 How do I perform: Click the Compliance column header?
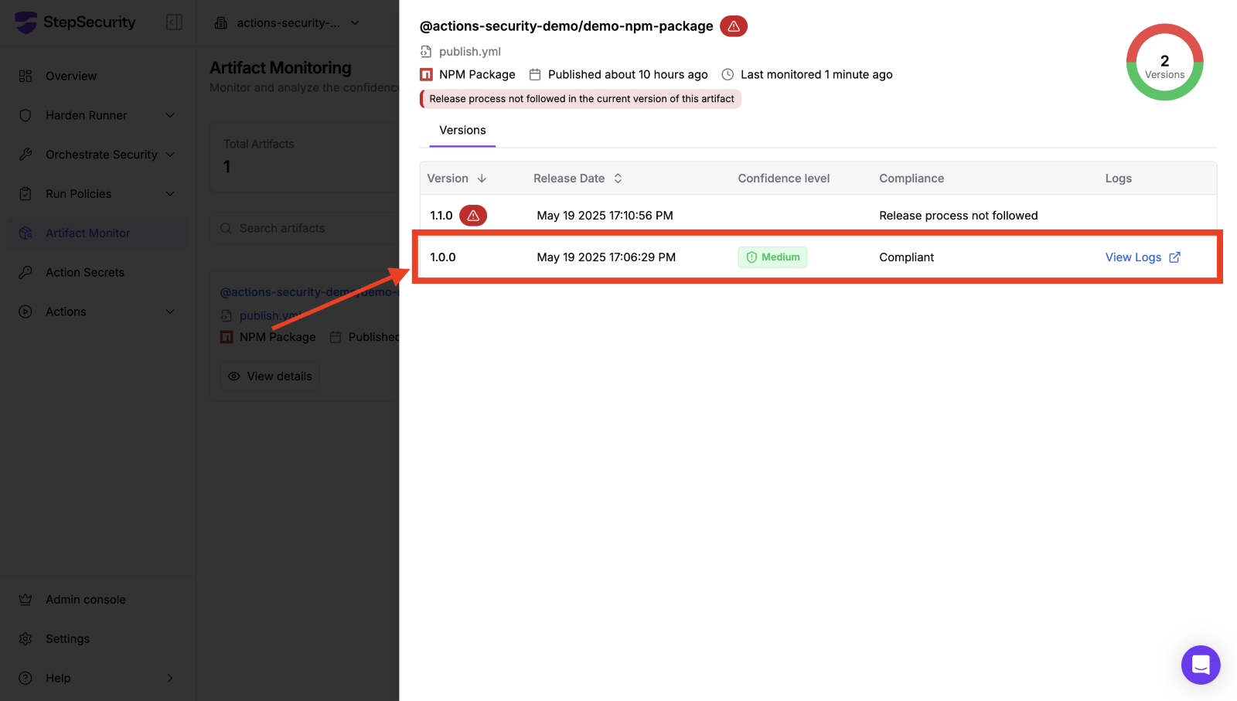(x=912, y=179)
